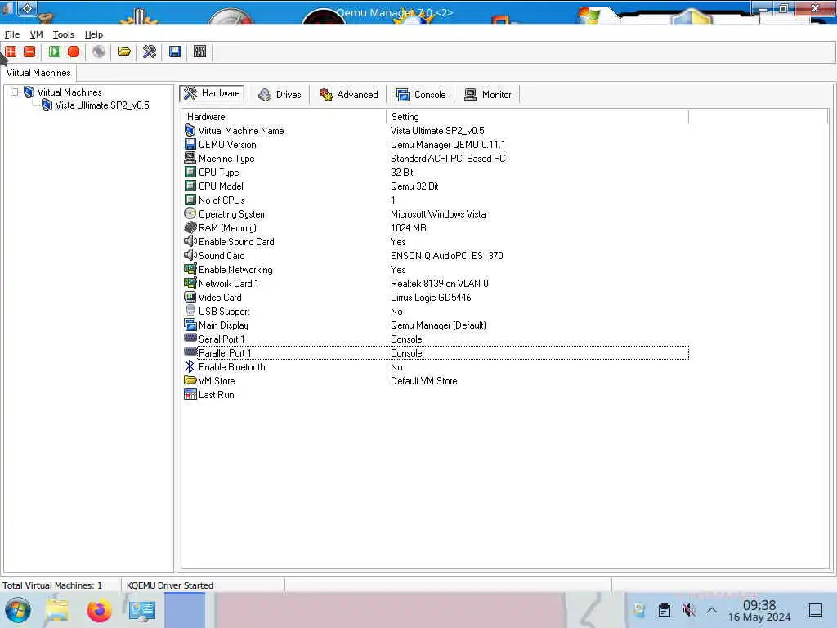Click the muted speaker tray icon
The width and height of the screenshot is (837, 628).
click(x=688, y=610)
